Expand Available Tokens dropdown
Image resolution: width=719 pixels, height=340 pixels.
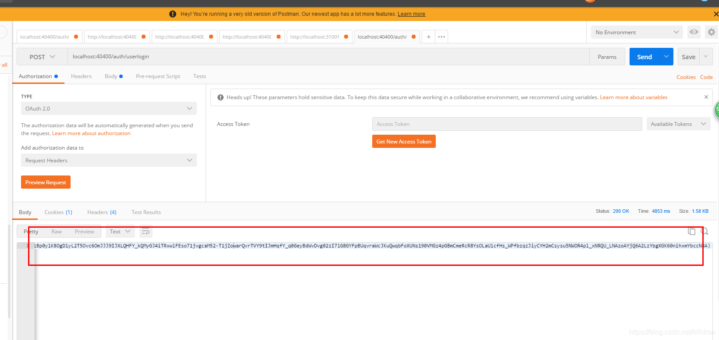click(x=678, y=124)
